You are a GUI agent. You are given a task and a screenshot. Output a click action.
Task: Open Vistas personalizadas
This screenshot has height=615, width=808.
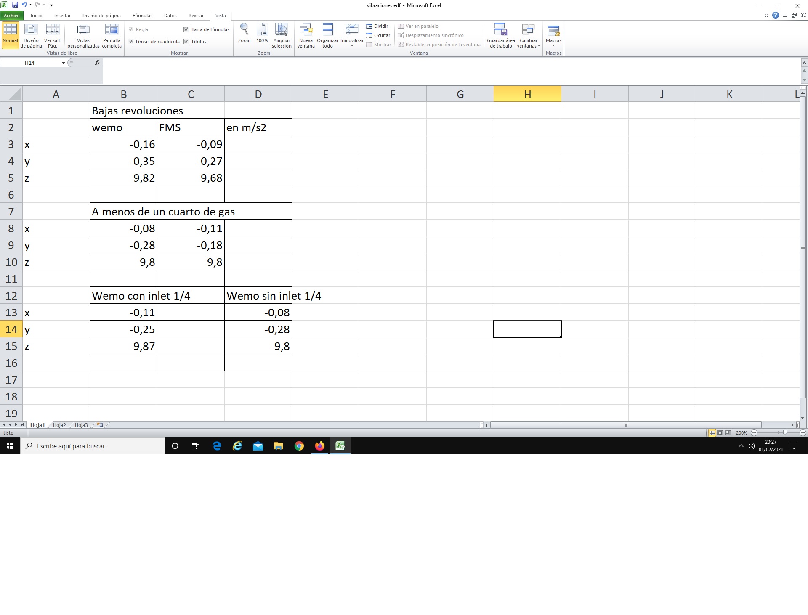[83, 29]
